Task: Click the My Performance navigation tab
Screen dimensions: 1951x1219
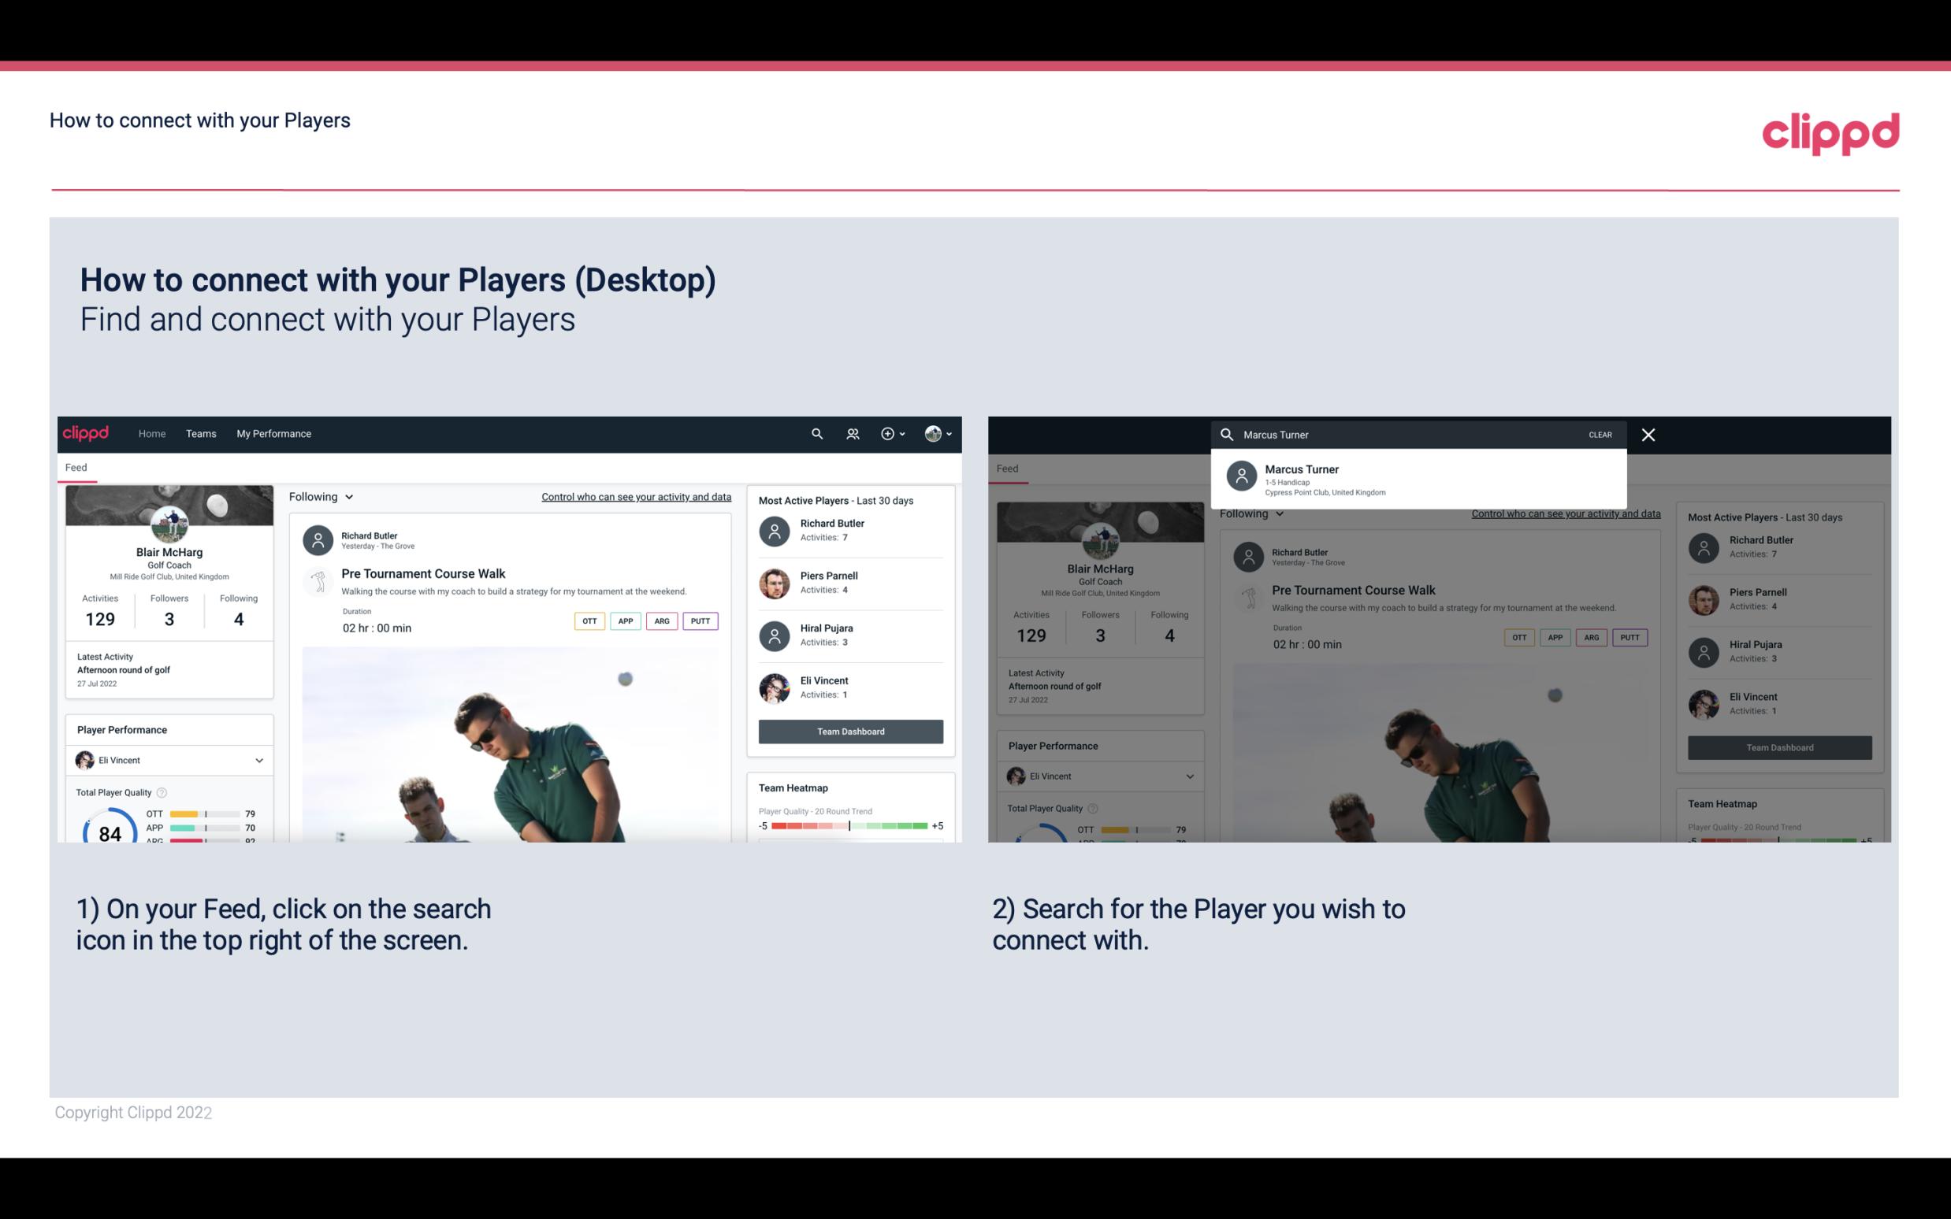Action: (x=274, y=434)
